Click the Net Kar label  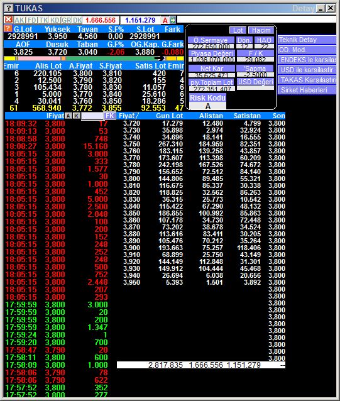(x=211, y=69)
